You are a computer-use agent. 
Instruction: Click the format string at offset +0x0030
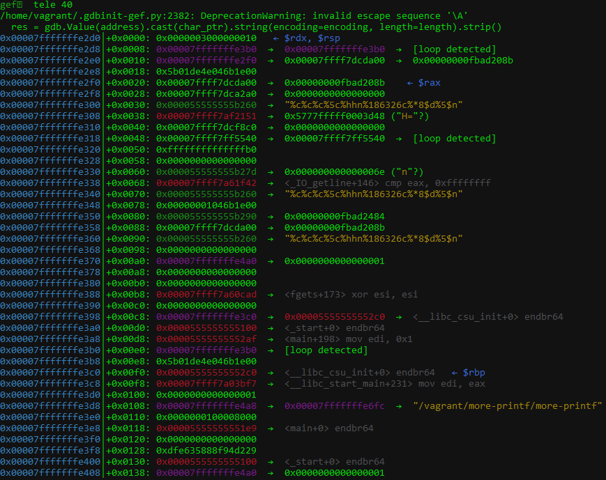tap(373, 105)
